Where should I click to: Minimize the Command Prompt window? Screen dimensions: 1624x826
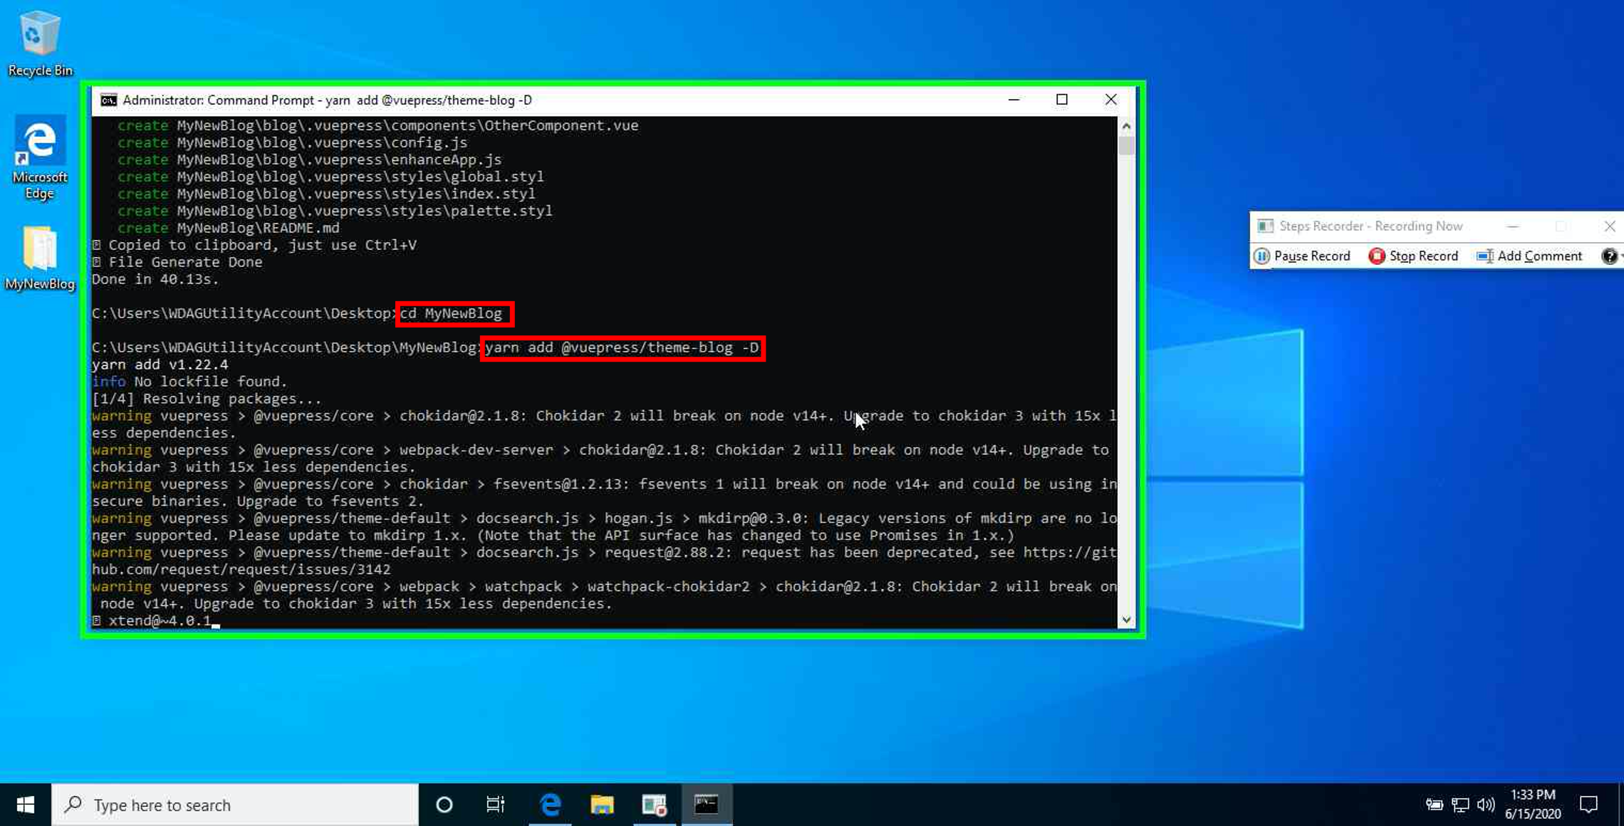click(1014, 100)
